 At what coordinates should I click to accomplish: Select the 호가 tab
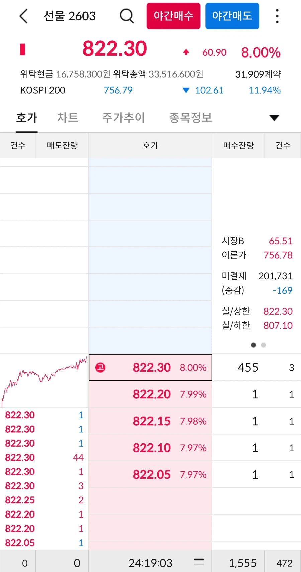pyautogui.click(x=26, y=118)
